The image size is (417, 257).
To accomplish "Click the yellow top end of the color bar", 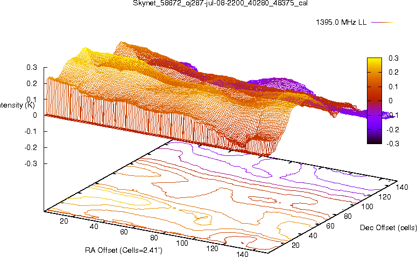I will (374, 61).
